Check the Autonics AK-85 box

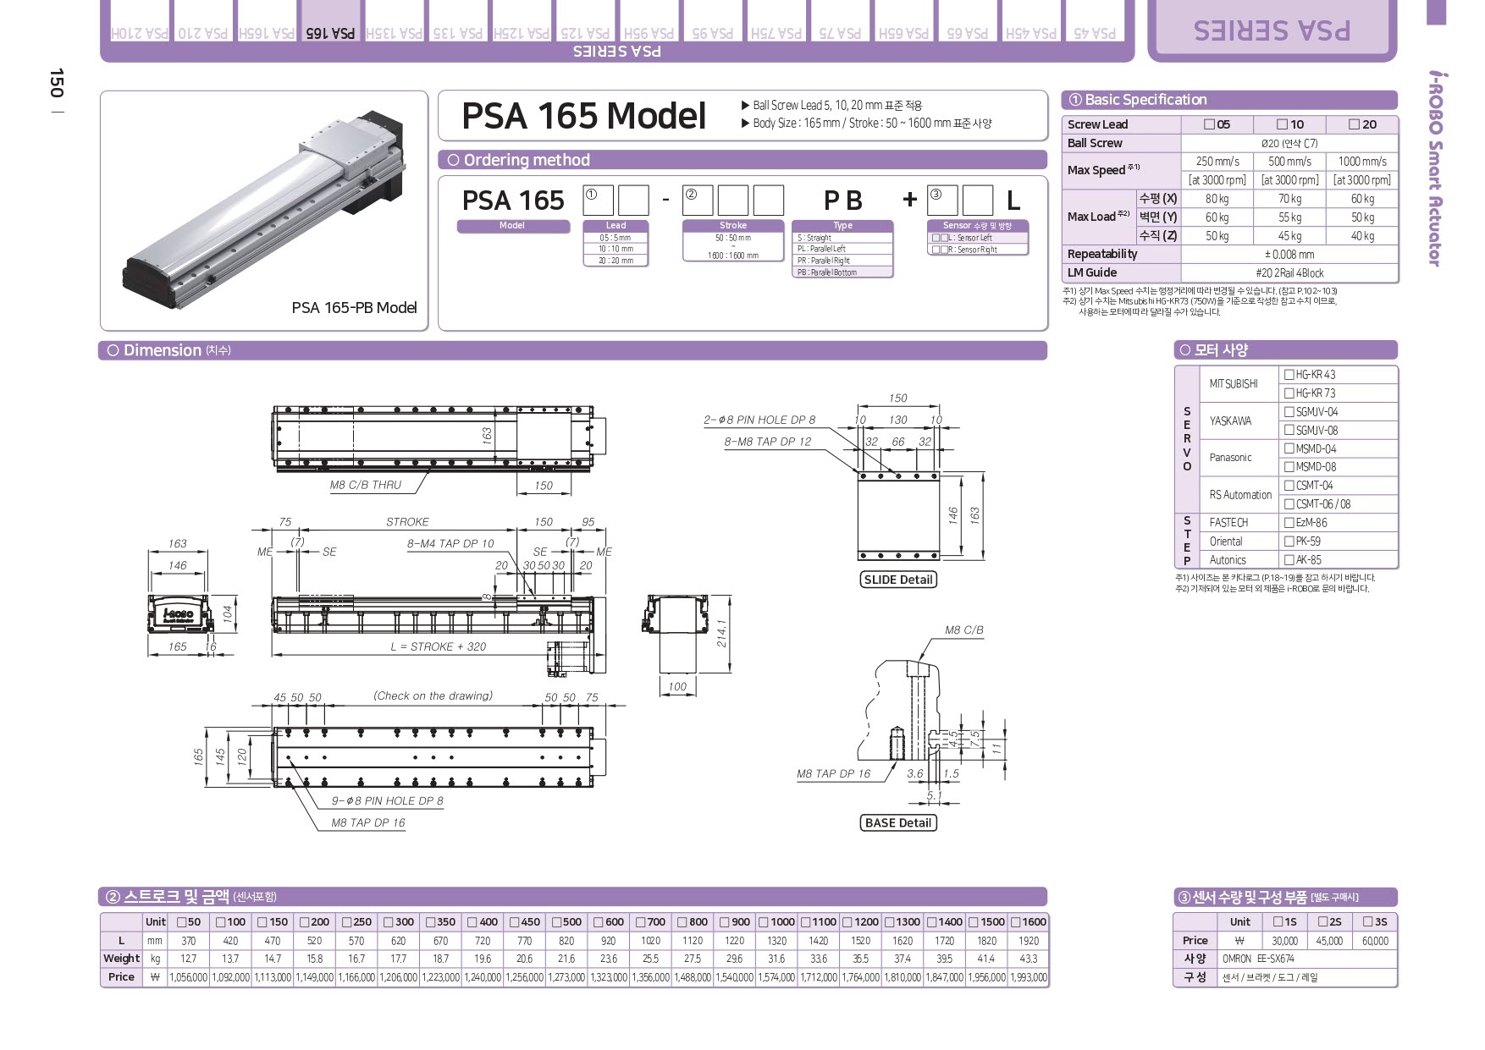[x=1289, y=559]
